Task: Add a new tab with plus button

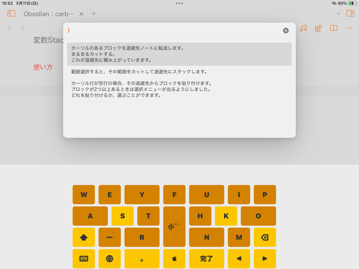Action: (x=94, y=14)
